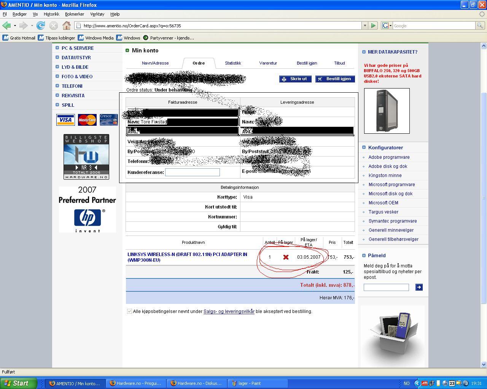Open the Back button history dropdown arrow
Viewport: 487px width, 389px height.
15,25
